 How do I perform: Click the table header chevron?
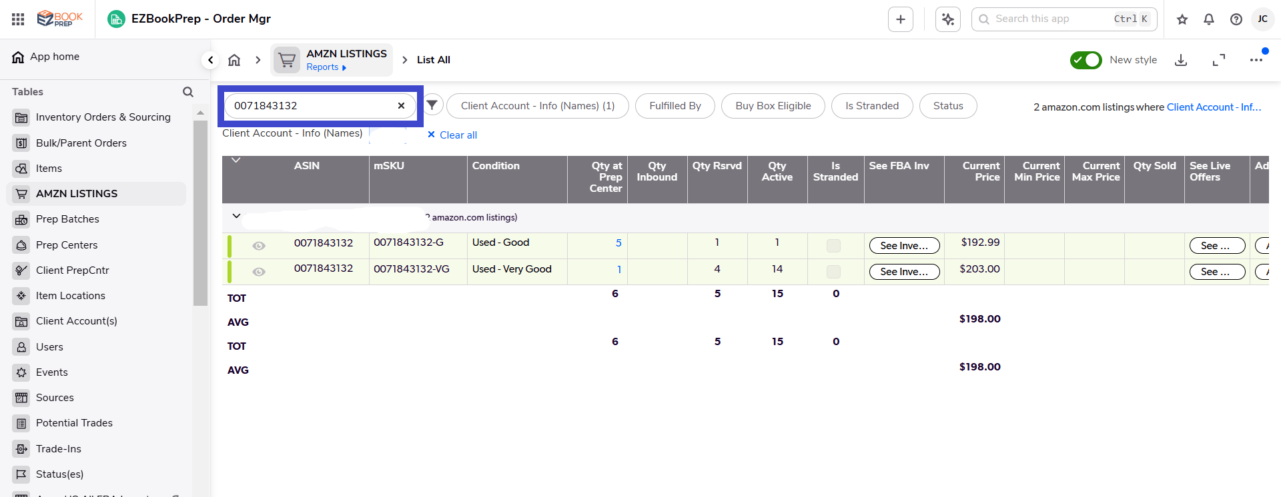coord(236,160)
